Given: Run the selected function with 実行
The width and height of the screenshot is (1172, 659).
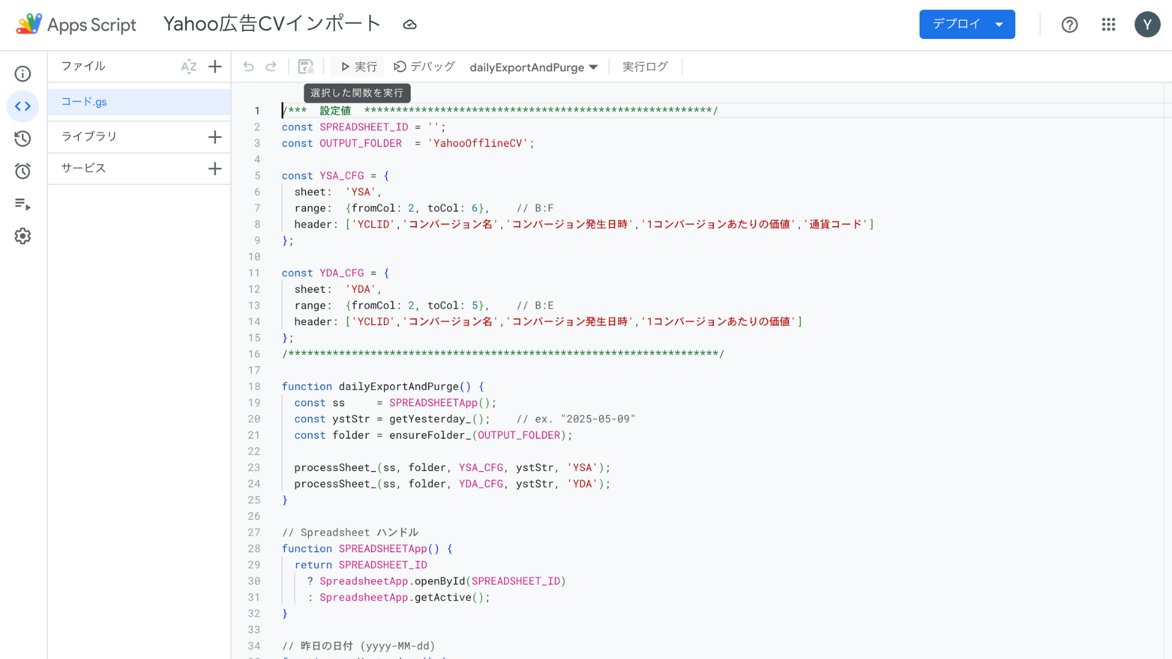Looking at the screenshot, I should pos(358,67).
